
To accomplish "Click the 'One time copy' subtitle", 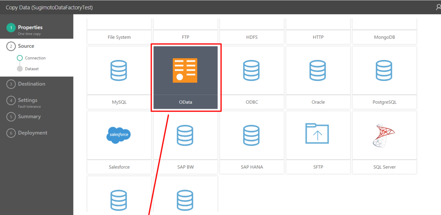I will (x=29, y=34).
